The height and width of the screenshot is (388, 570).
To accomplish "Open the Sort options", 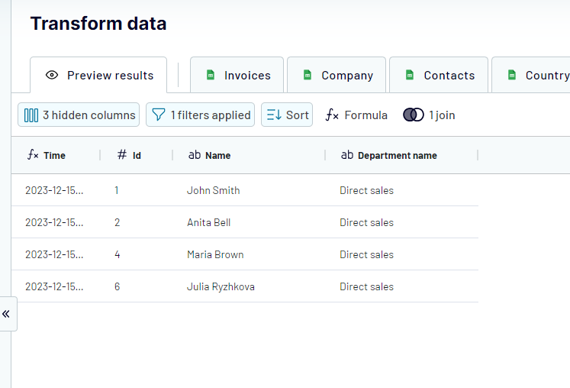I will pyautogui.click(x=287, y=115).
